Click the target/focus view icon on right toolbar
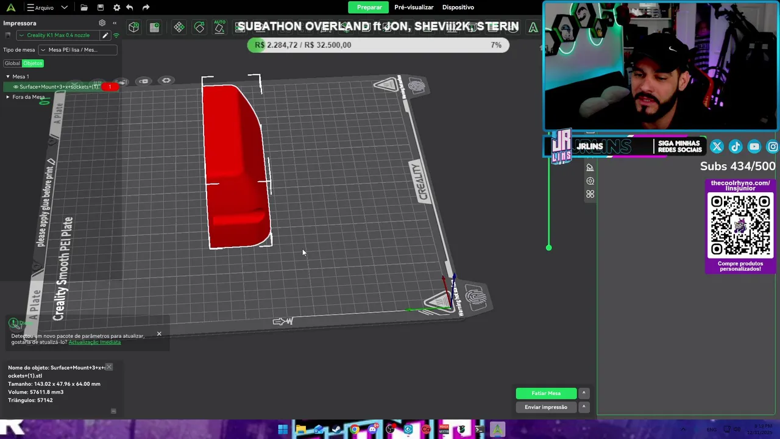The height and width of the screenshot is (439, 780). [590, 181]
